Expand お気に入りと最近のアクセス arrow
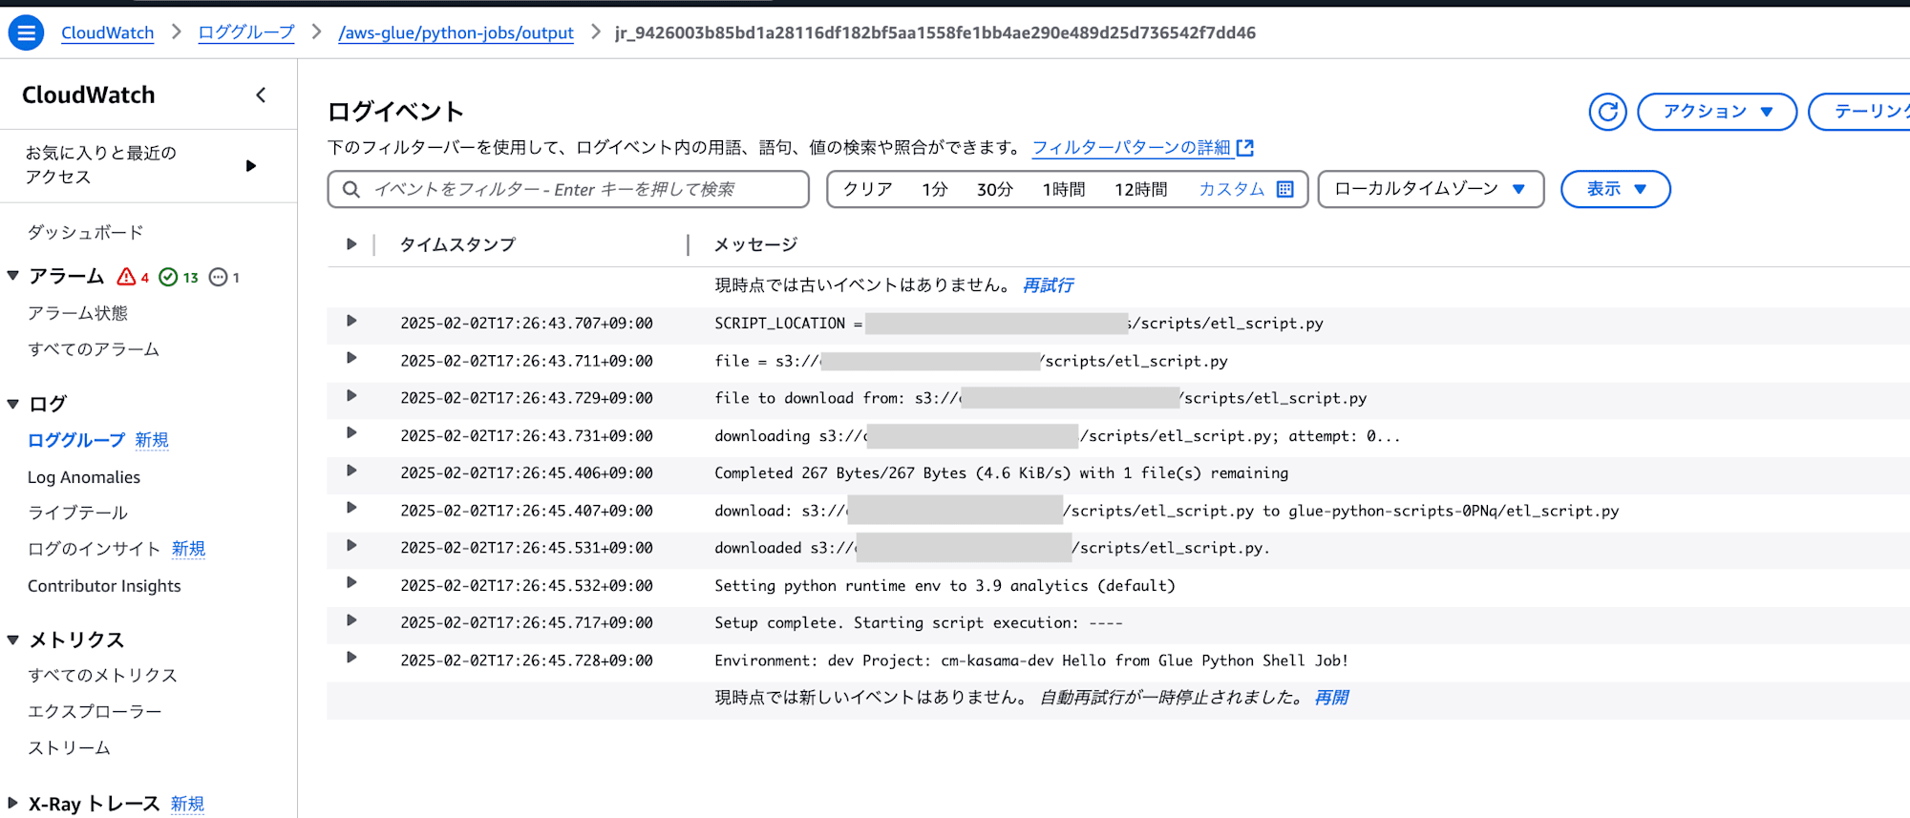The height and width of the screenshot is (818, 1910). 251,165
